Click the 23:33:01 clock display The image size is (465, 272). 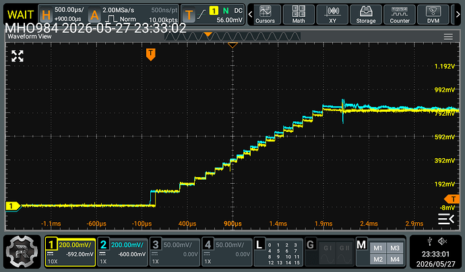coord(435,254)
